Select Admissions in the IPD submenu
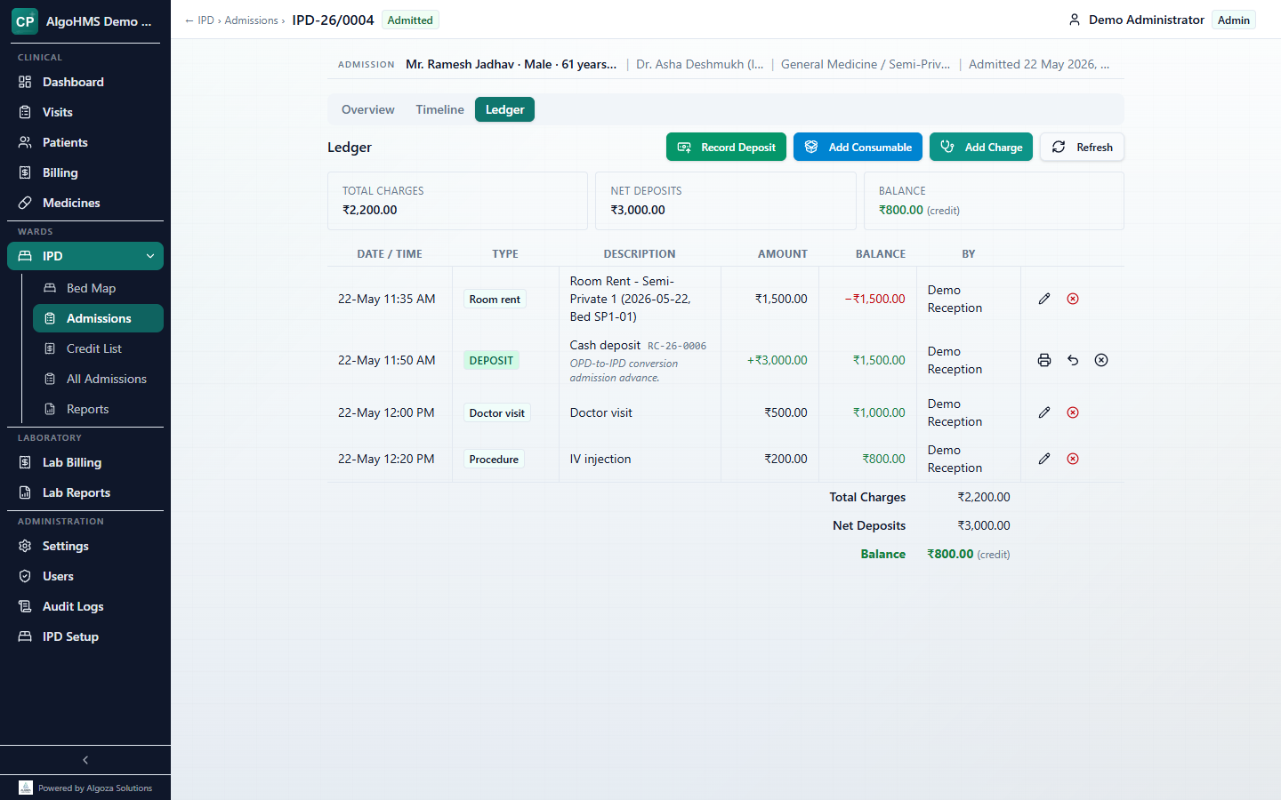Image resolution: width=1281 pixels, height=800 pixels. click(98, 318)
